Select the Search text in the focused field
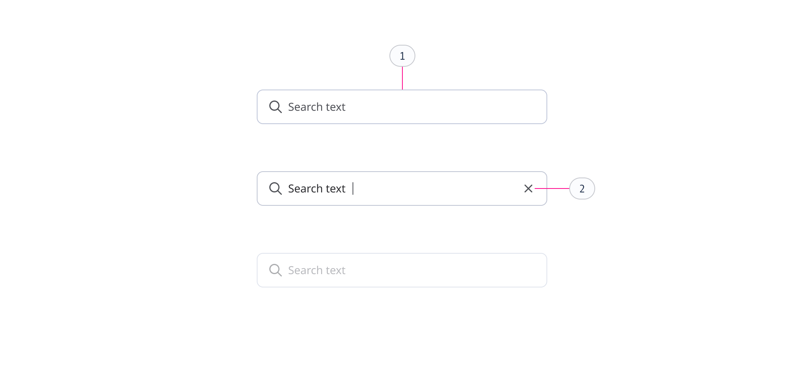Image resolution: width=804 pixels, height=377 pixels. click(316, 188)
